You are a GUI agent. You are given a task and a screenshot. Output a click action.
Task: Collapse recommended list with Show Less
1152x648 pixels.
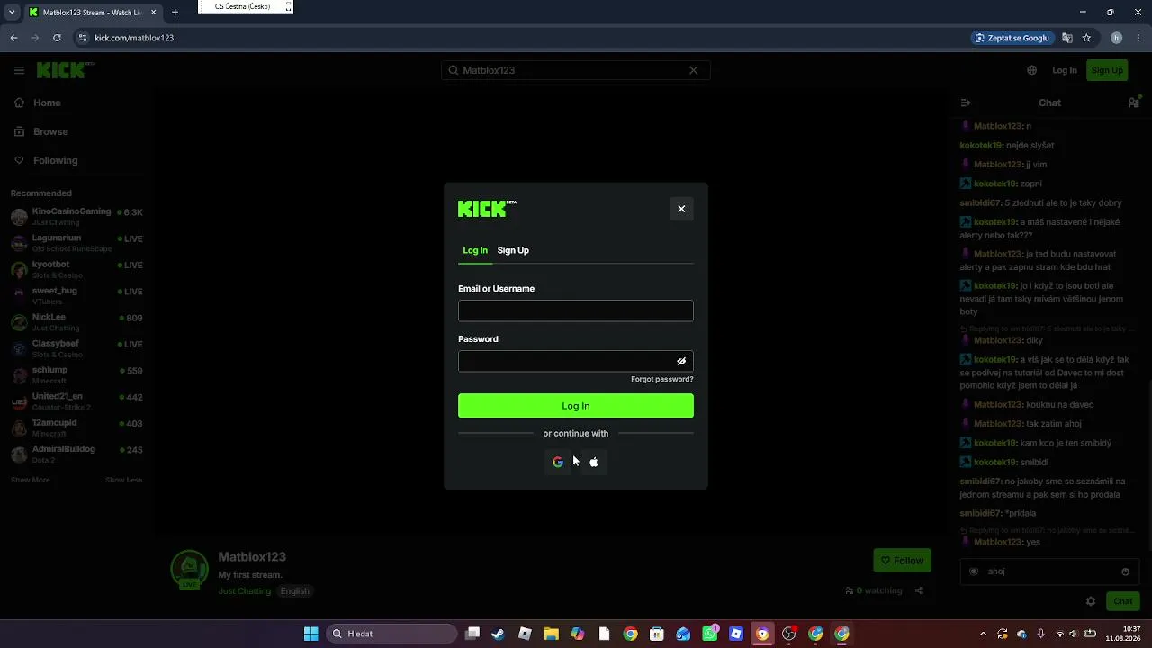[x=124, y=480]
